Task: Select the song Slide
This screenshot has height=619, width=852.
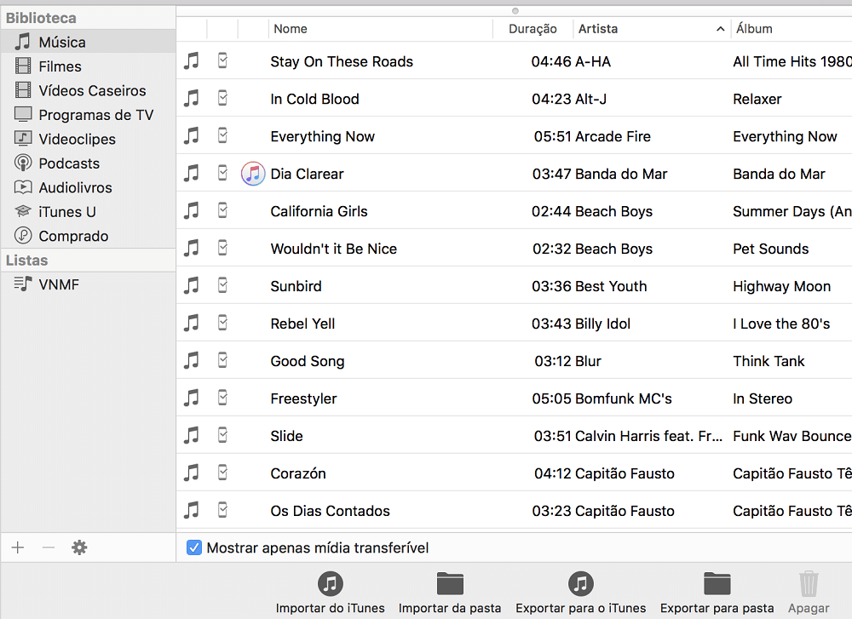Action: [x=287, y=436]
